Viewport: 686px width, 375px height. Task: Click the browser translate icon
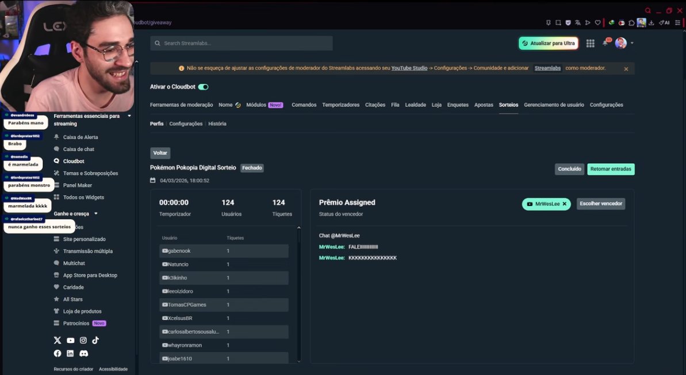coord(578,23)
